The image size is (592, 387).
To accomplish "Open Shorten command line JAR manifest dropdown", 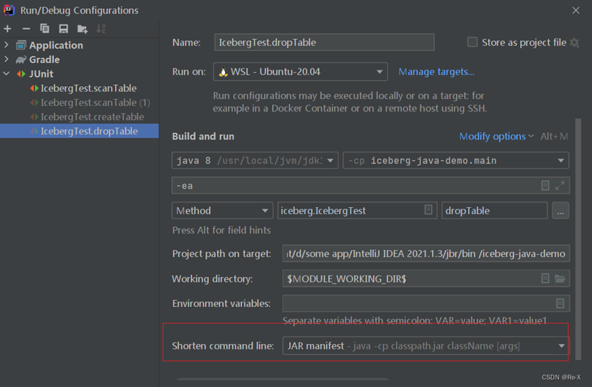I will pyautogui.click(x=426, y=345).
